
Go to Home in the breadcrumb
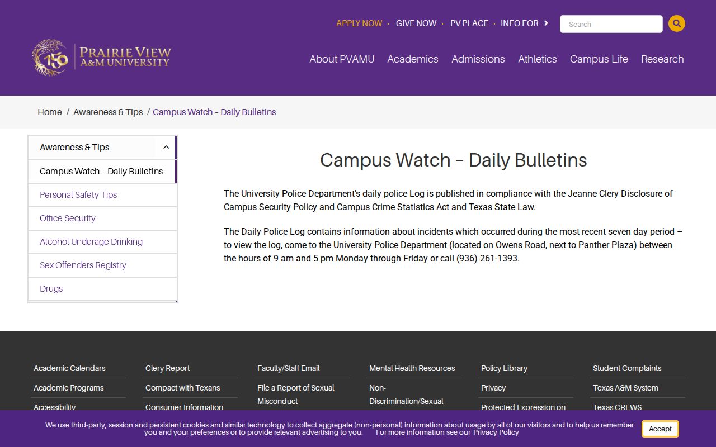[50, 112]
